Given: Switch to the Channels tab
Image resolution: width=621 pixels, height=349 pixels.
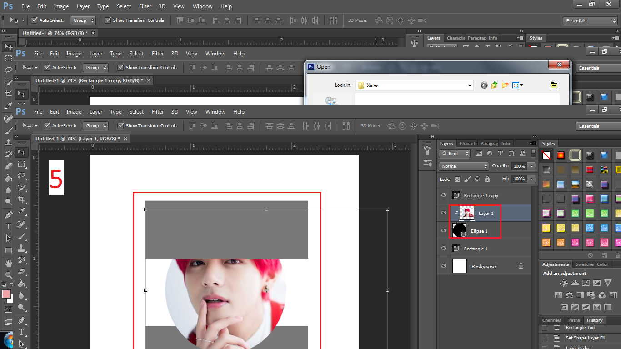Looking at the screenshot, I should pos(551,320).
